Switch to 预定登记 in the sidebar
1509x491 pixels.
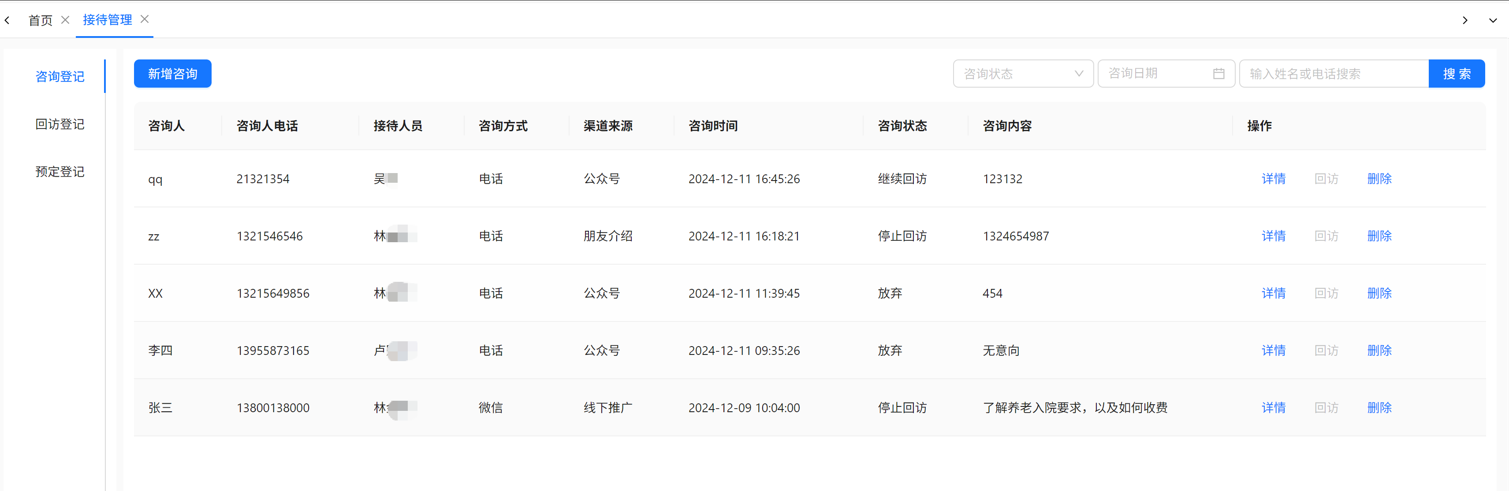tap(60, 171)
